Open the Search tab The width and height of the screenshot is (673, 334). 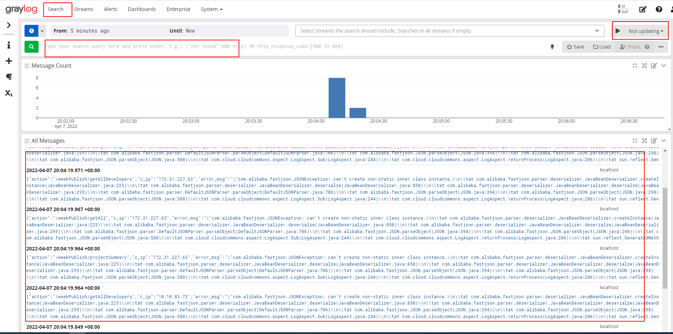(56, 9)
